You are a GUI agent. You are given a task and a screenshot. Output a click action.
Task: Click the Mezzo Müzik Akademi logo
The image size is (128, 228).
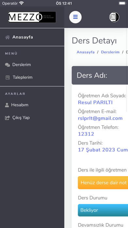32,17
